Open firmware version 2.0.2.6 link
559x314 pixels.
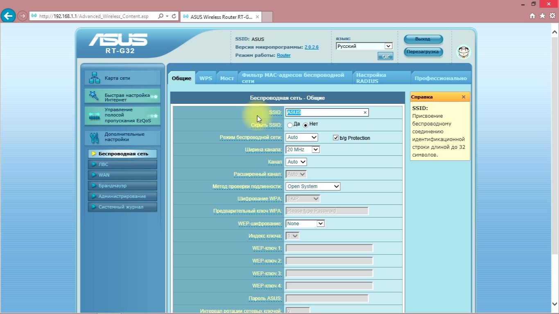pyautogui.click(x=312, y=47)
